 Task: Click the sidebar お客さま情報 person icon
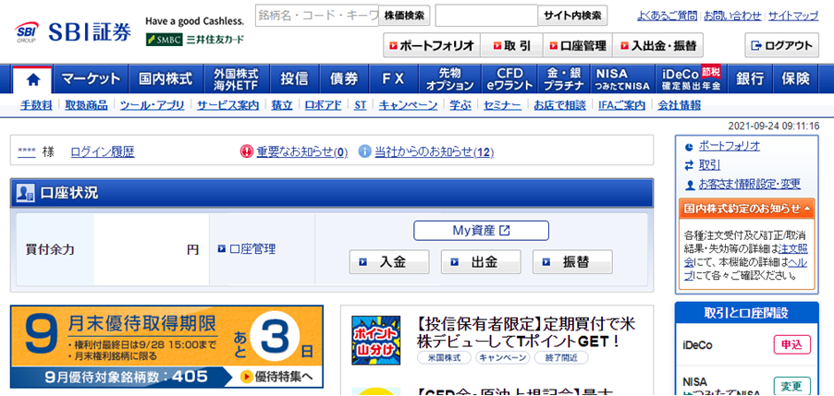coord(690,186)
